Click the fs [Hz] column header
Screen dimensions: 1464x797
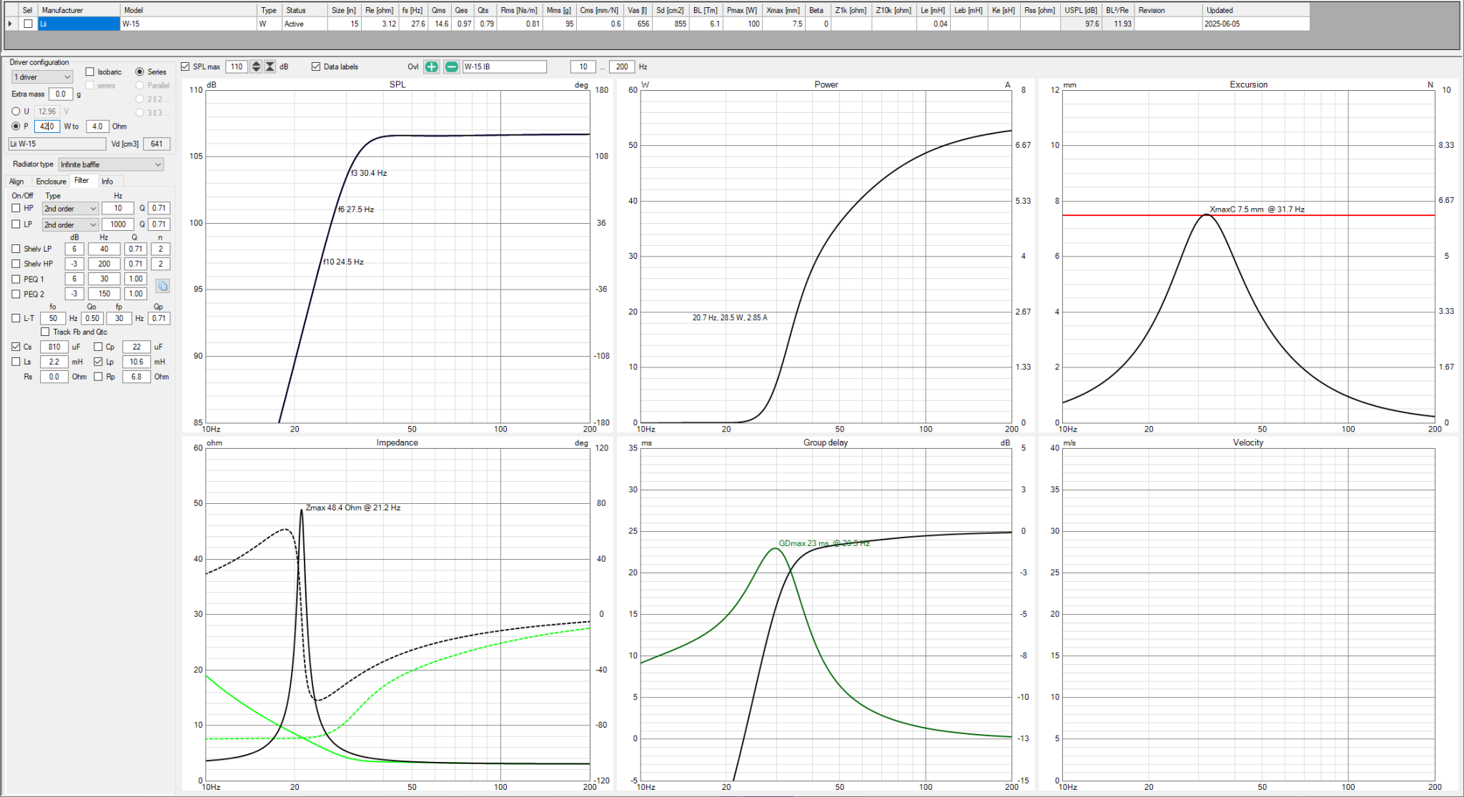(412, 10)
